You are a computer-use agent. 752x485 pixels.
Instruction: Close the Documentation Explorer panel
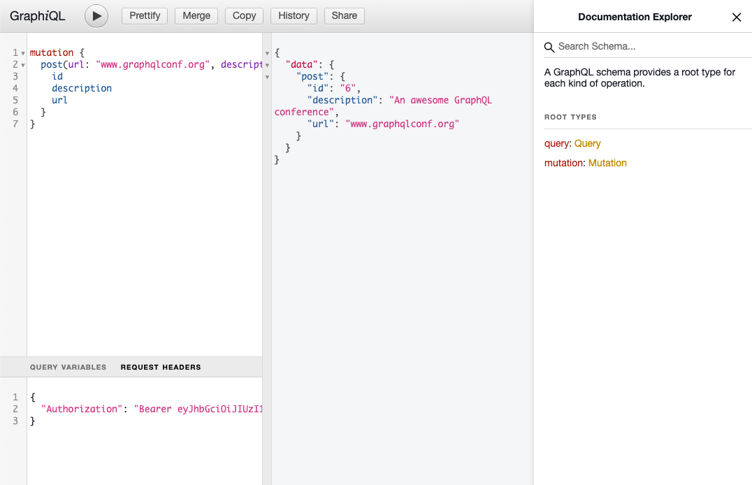coord(736,17)
